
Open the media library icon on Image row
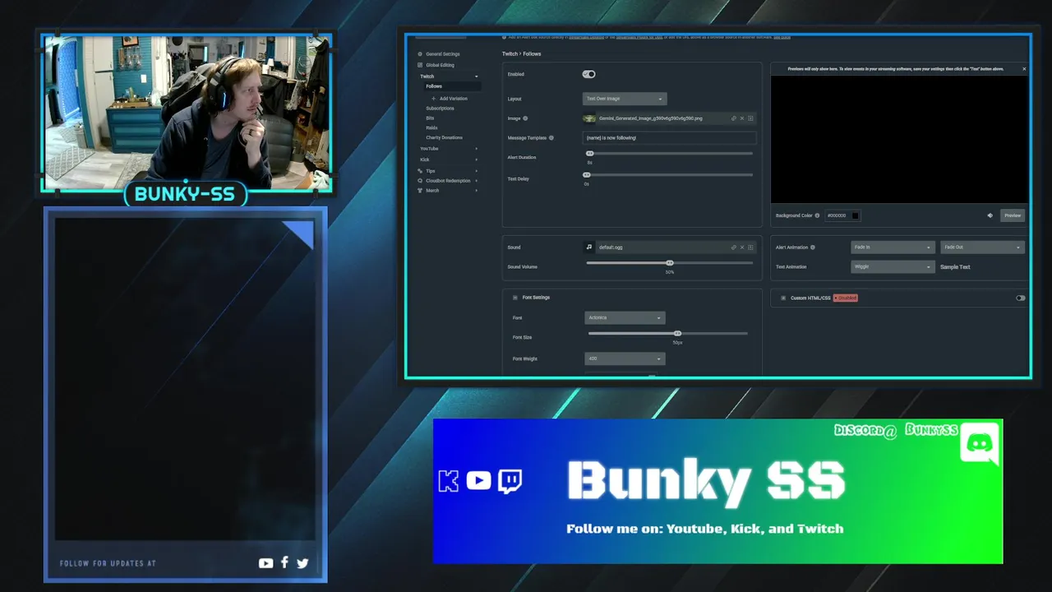pos(750,118)
